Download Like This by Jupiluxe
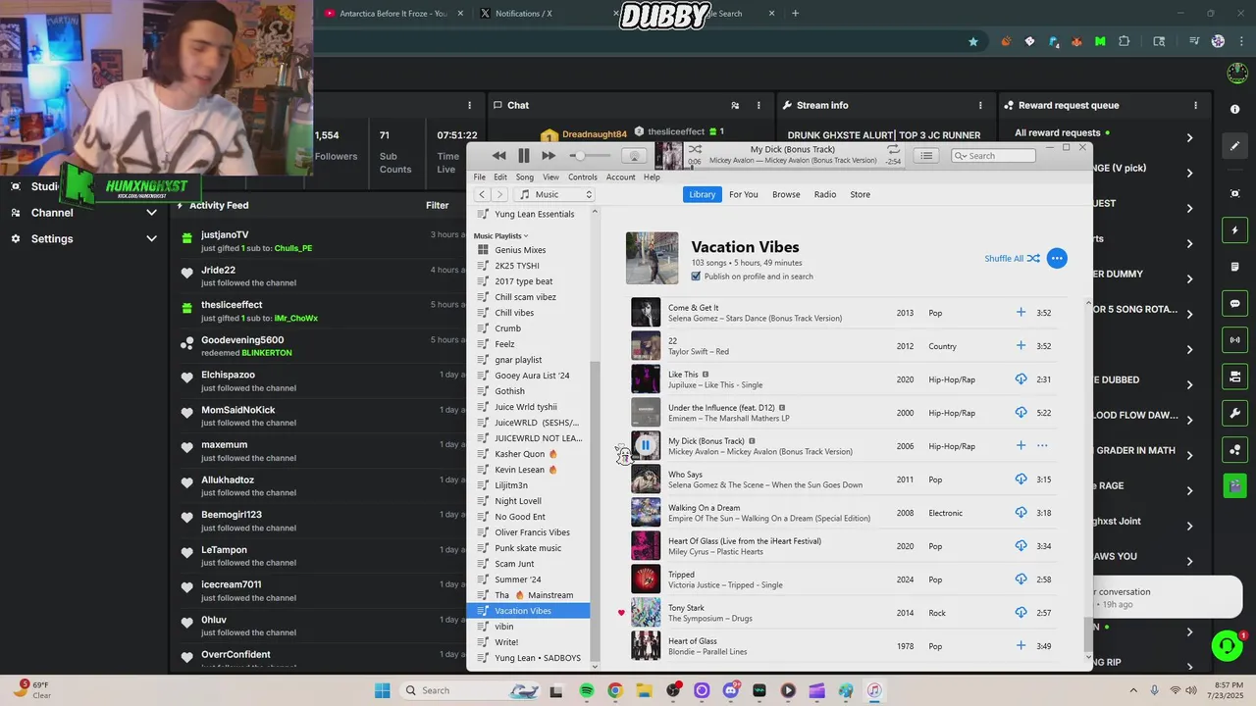Image resolution: width=1256 pixels, height=706 pixels. 1020,379
